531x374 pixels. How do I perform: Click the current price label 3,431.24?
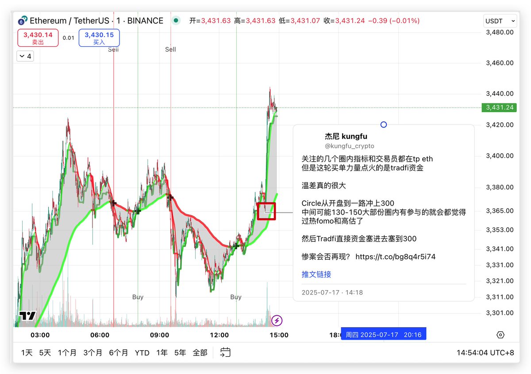click(499, 107)
